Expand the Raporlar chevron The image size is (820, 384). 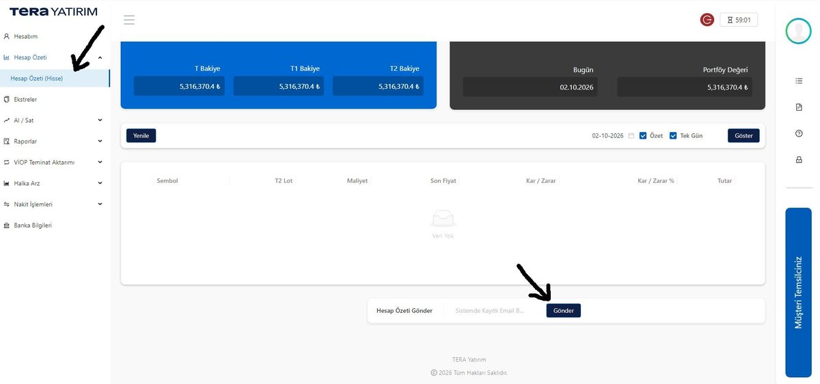100,141
